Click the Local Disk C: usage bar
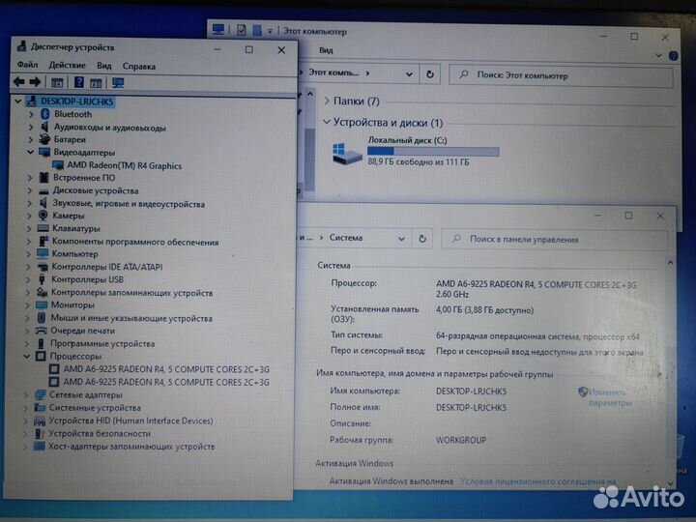 click(x=433, y=152)
